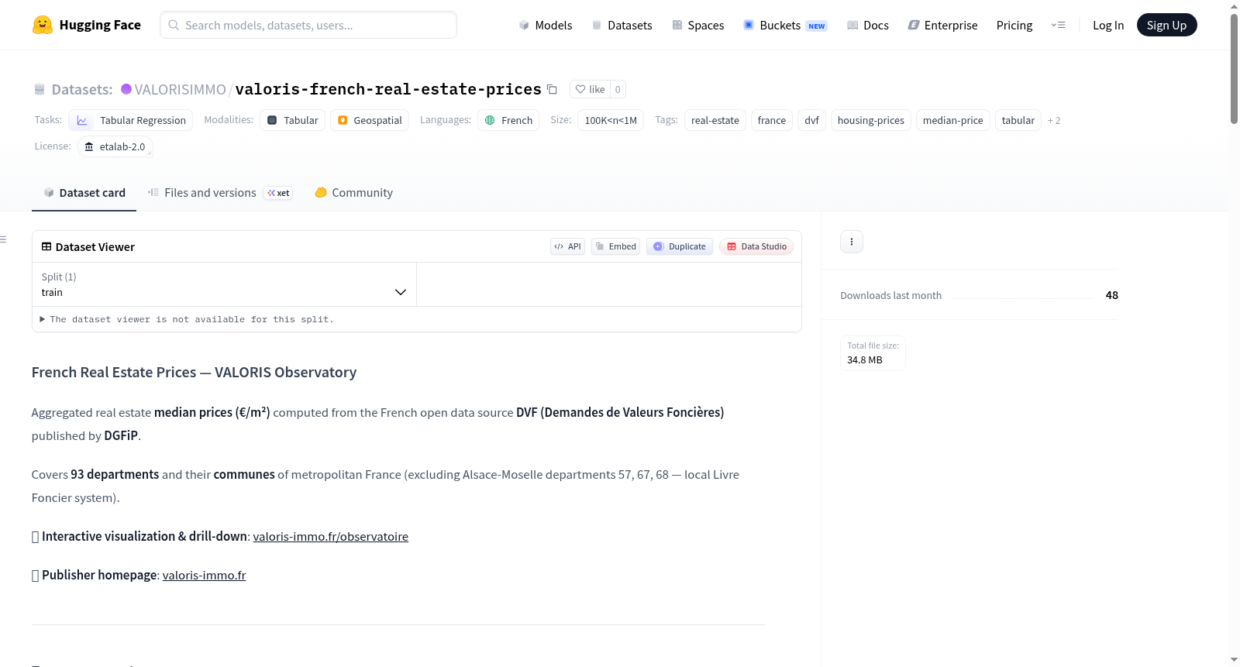The width and height of the screenshot is (1240, 667).
Task: Click the scrollbar down arrow
Action: 1234,660
